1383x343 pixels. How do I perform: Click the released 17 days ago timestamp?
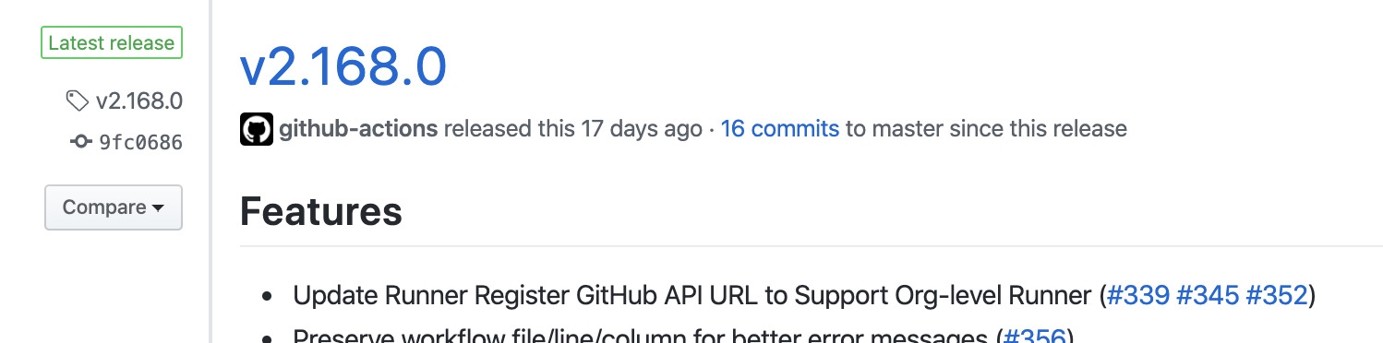pyautogui.click(x=573, y=129)
